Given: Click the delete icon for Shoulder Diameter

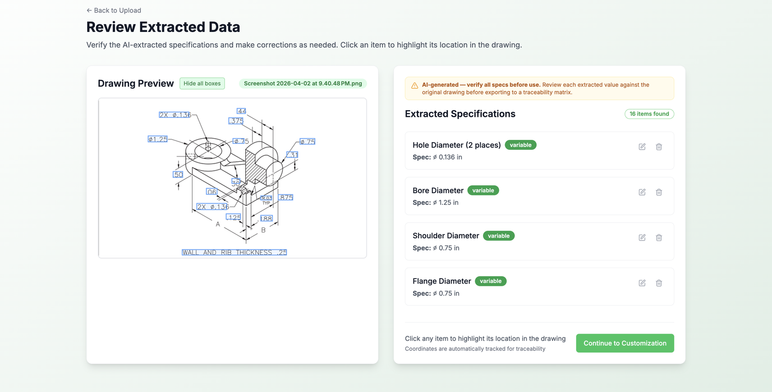Looking at the screenshot, I should coord(658,237).
